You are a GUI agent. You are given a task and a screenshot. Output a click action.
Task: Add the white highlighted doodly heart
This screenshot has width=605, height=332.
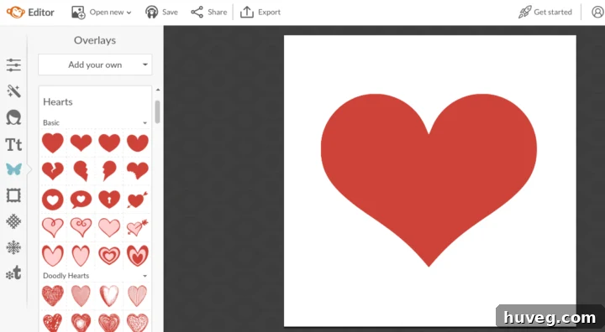click(109, 296)
